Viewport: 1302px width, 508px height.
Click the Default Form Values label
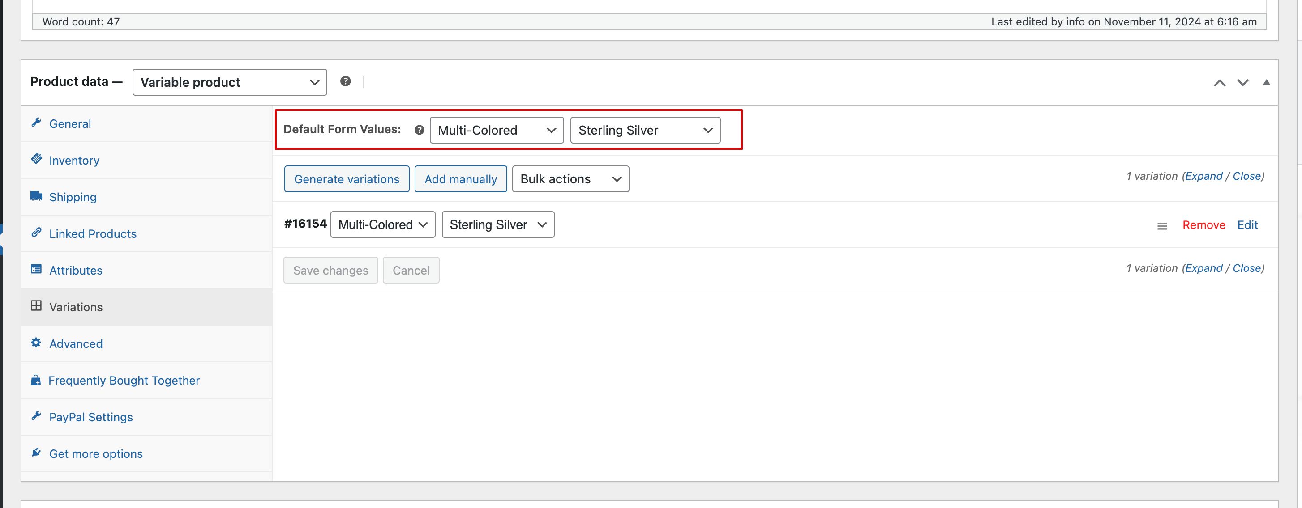click(x=342, y=129)
